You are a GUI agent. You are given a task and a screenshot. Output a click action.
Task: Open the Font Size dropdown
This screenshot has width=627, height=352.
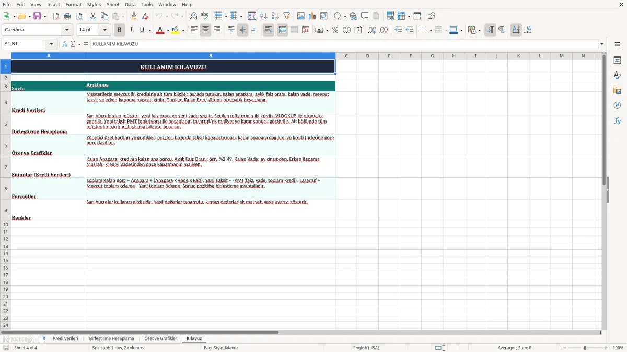104,30
